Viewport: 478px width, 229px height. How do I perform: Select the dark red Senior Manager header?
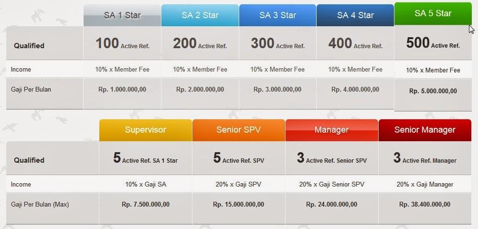[x=425, y=130]
